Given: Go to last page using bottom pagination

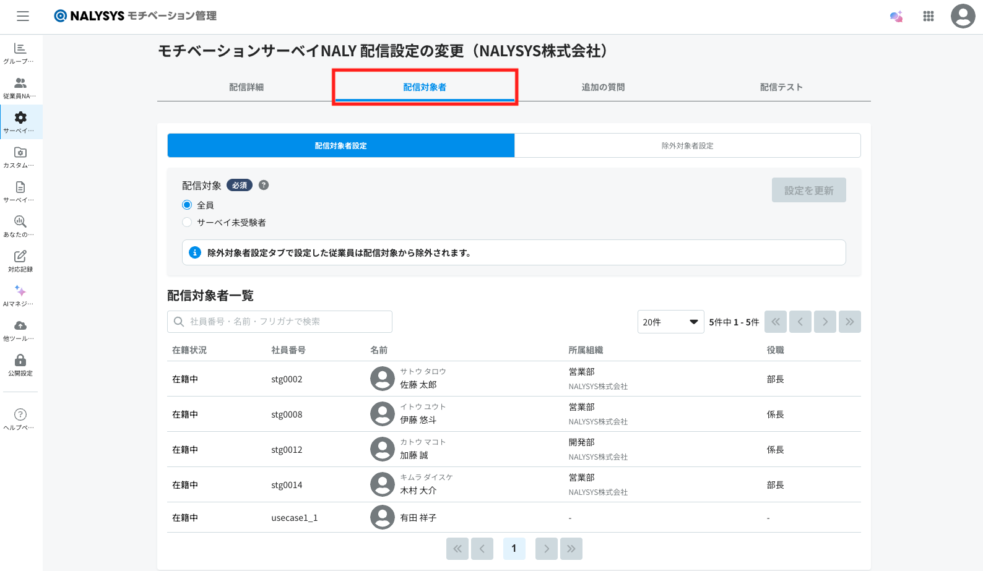Looking at the screenshot, I should tap(571, 549).
